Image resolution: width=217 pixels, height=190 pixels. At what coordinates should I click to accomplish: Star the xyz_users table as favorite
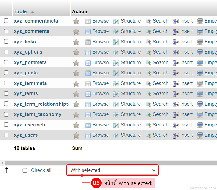(76, 135)
